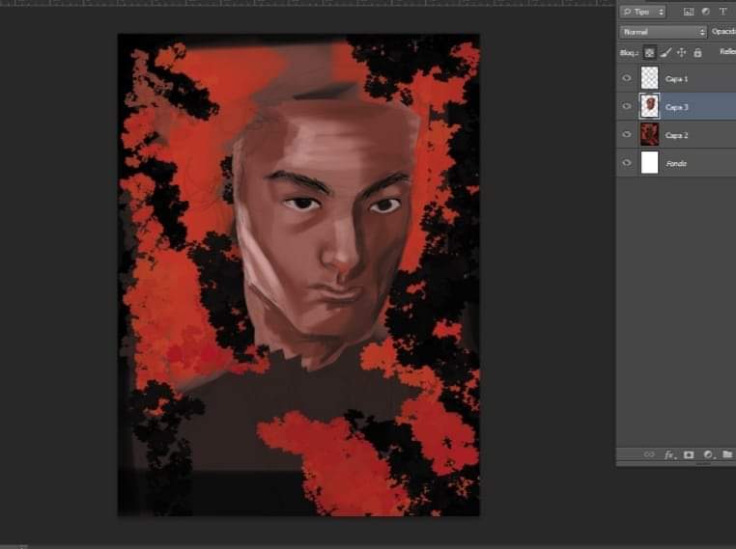
Task: Select the Capa 3 portrait thumbnail
Action: 650,106
